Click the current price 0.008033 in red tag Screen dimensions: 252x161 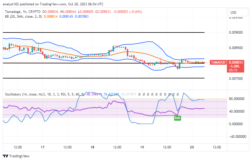[x=236, y=62]
